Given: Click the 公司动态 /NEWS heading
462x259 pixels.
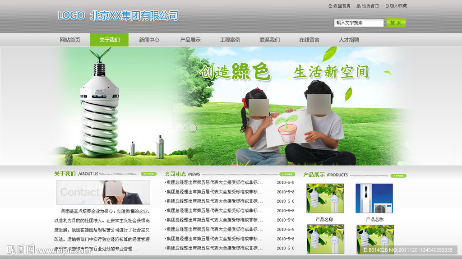Looking at the screenshot, I should coord(182,174).
